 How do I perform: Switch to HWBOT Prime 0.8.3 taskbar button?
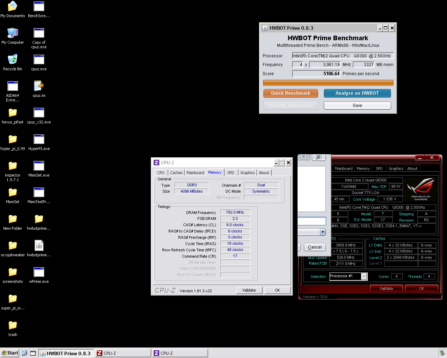tap(66, 353)
